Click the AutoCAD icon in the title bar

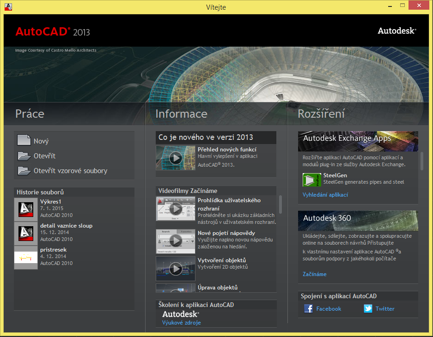[x=8, y=7]
